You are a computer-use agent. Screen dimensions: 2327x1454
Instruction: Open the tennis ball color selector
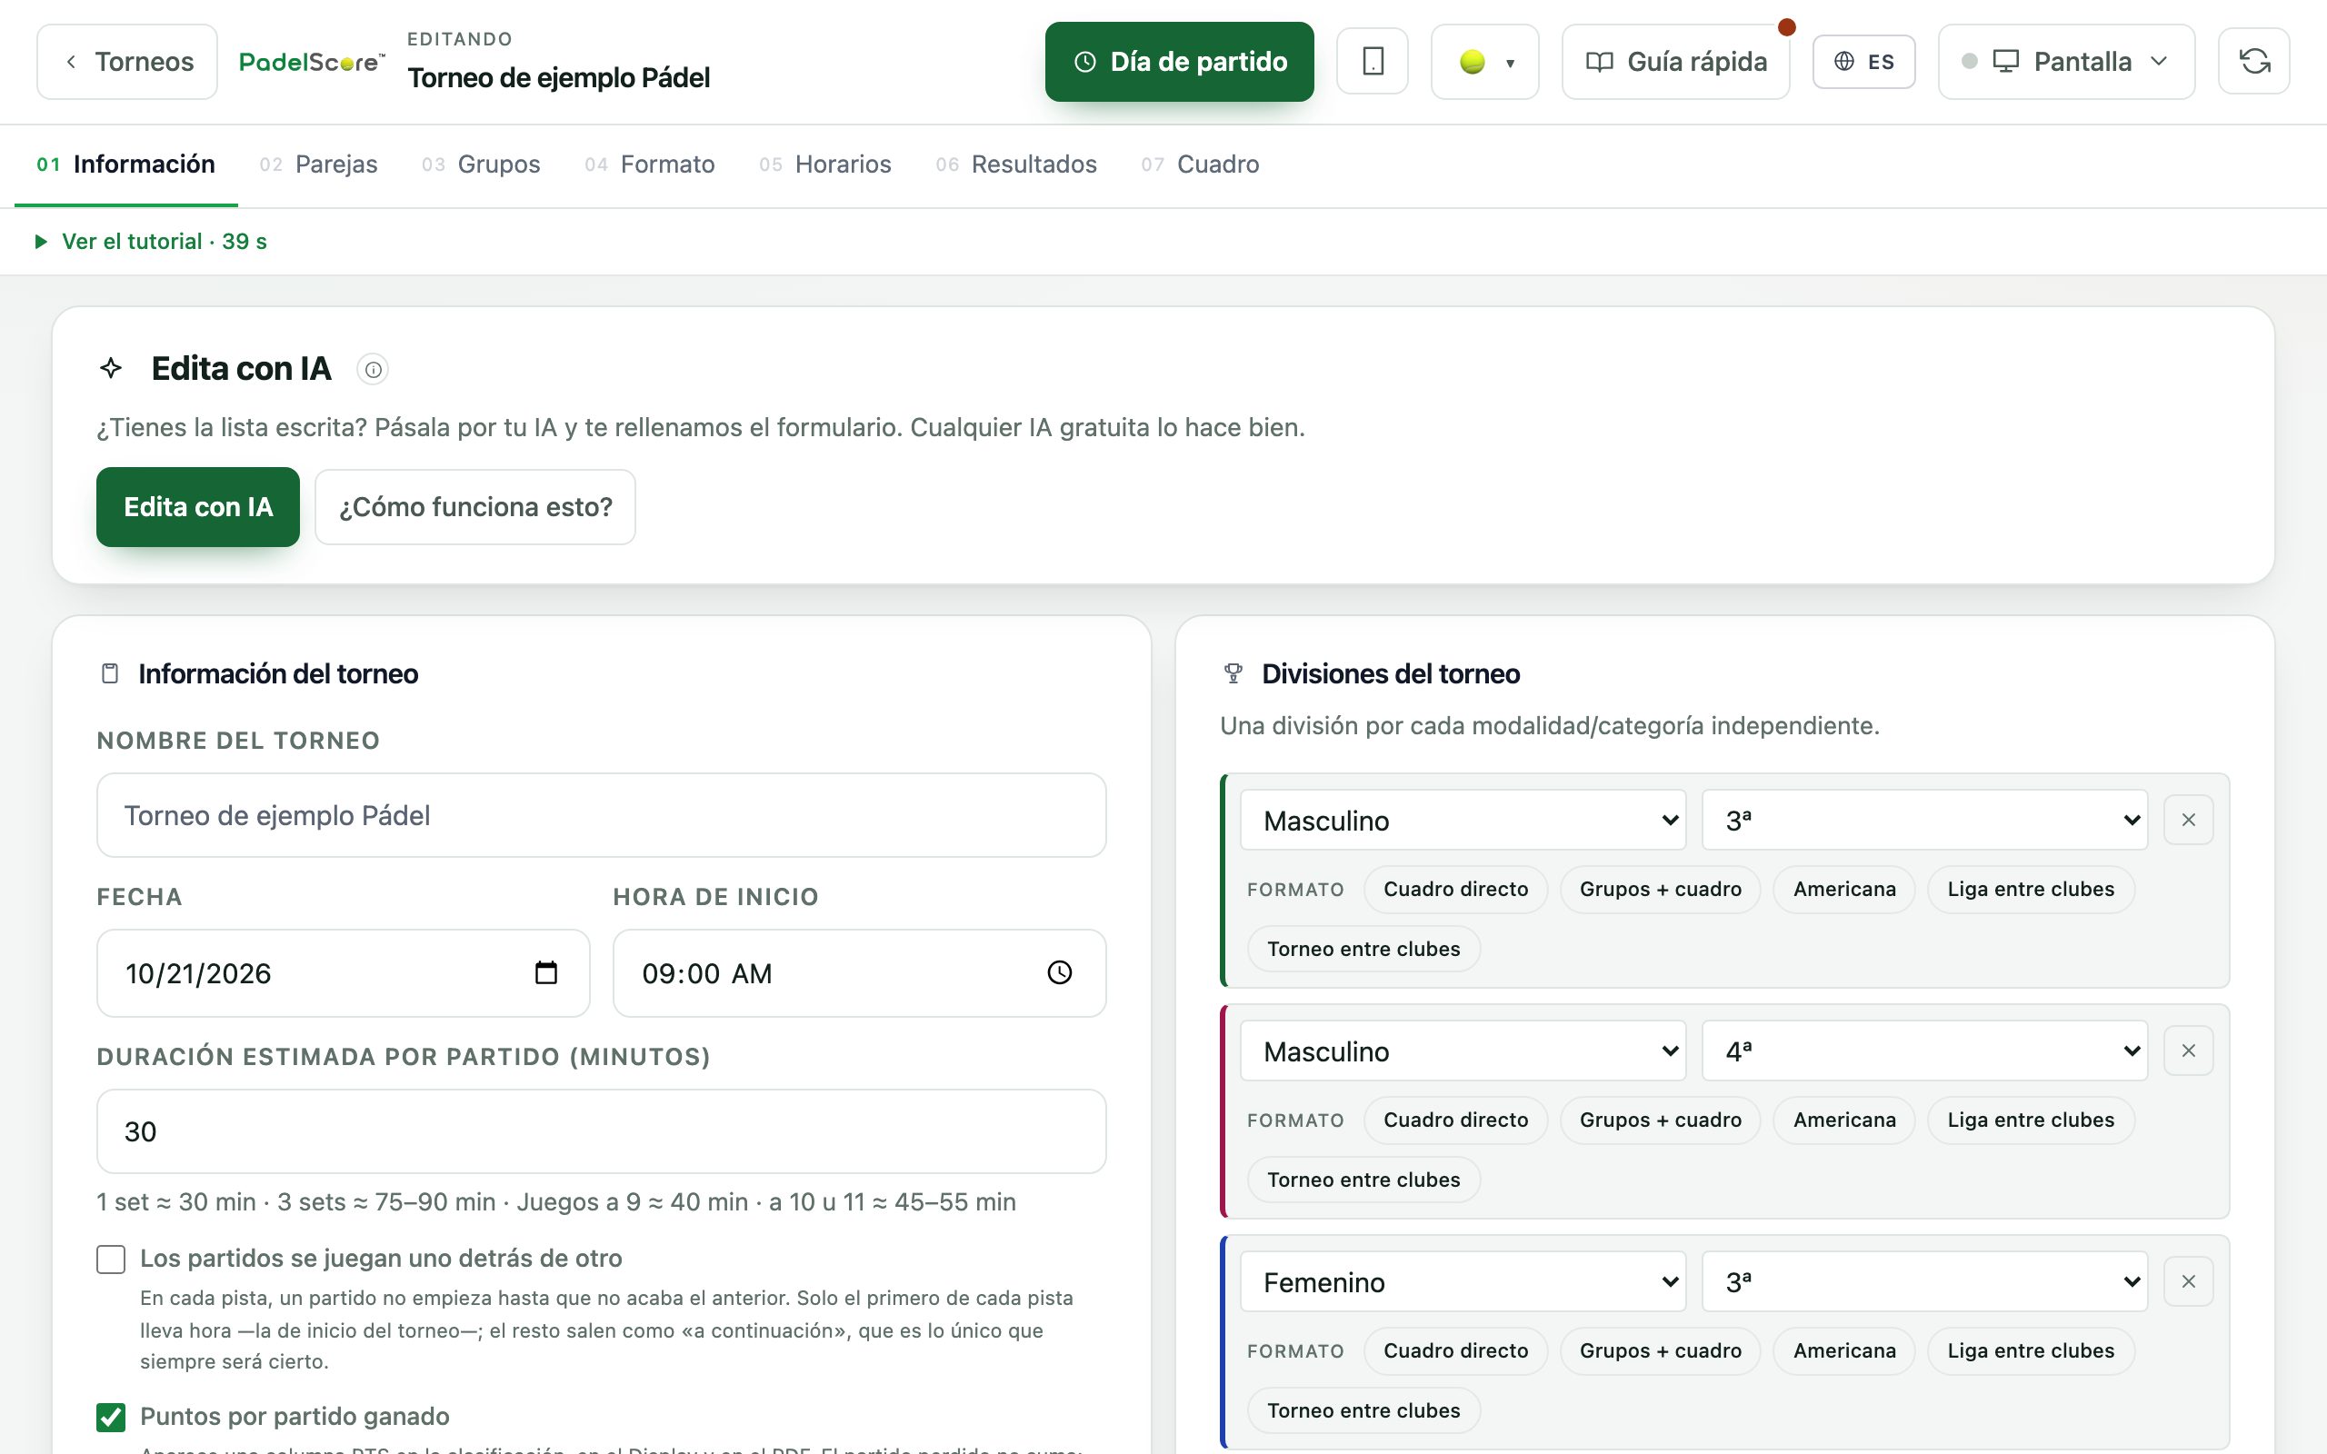point(1484,62)
